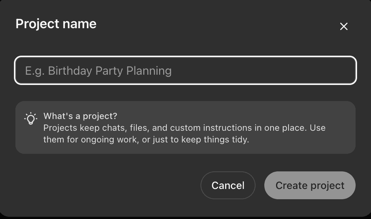The height and width of the screenshot is (219, 371).
Task: Click the Create project button
Action: (x=310, y=185)
